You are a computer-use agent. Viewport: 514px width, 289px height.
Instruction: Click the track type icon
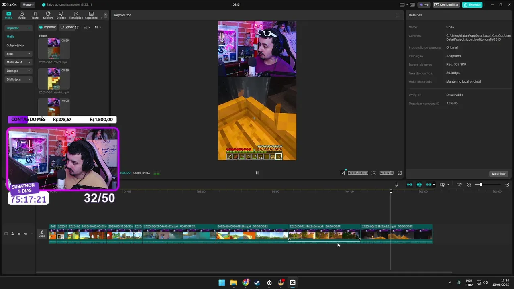click(x=6, y=234)
